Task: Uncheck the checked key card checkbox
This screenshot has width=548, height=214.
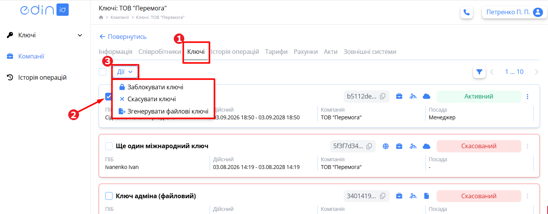Action: [x=109, y=97]
